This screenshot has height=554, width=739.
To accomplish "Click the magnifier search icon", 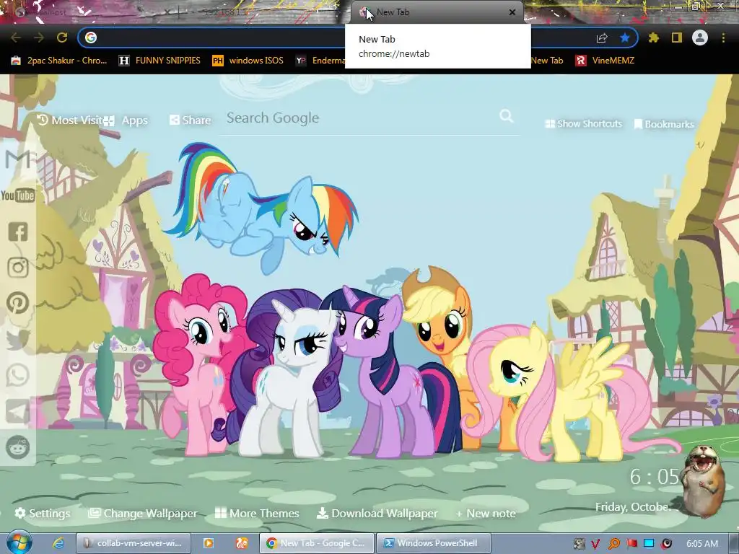I will 506,116.
